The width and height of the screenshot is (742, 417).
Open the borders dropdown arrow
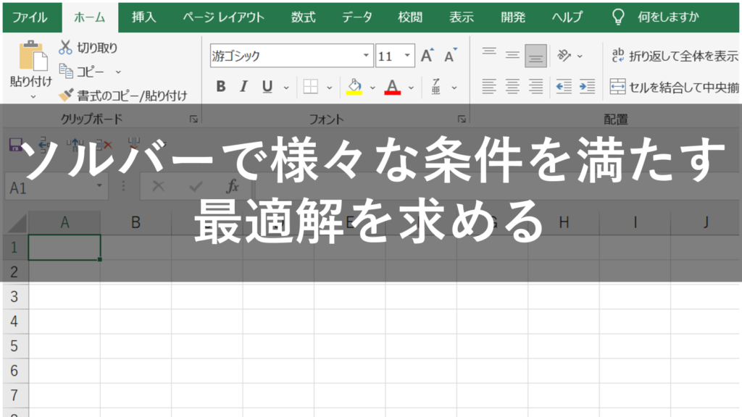coord(330,88)
